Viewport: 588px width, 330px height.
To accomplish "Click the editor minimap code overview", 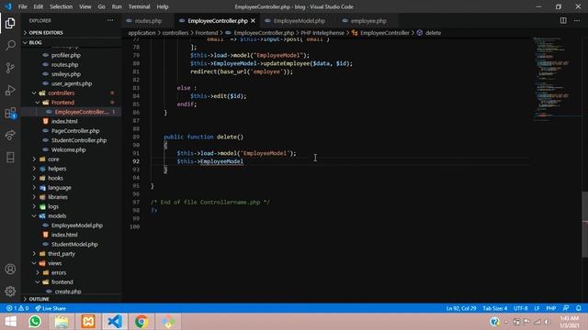I will pyautogui.click(x=557, y=79).
